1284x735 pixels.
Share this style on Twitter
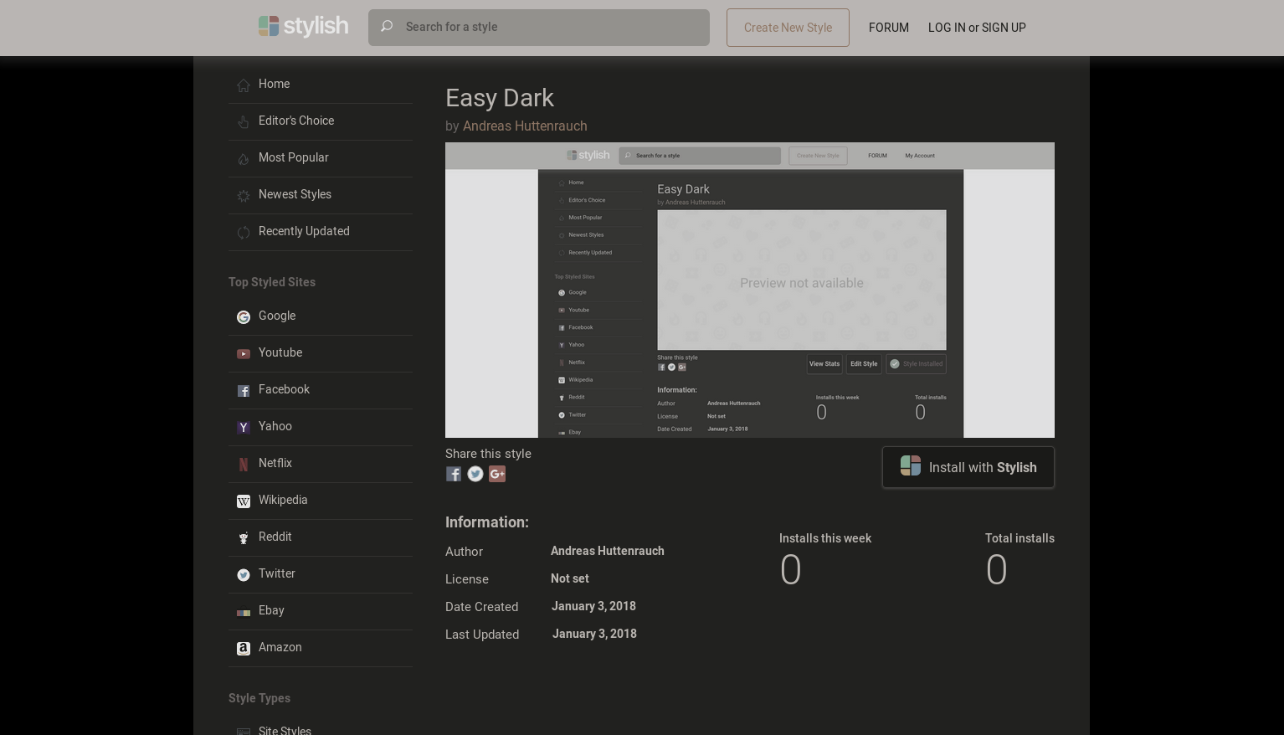(475, 474)
